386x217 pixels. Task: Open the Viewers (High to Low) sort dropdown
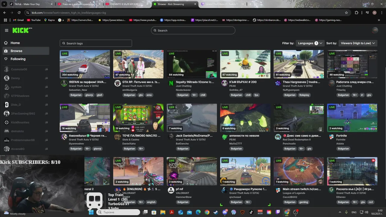[x=358, y=43]
